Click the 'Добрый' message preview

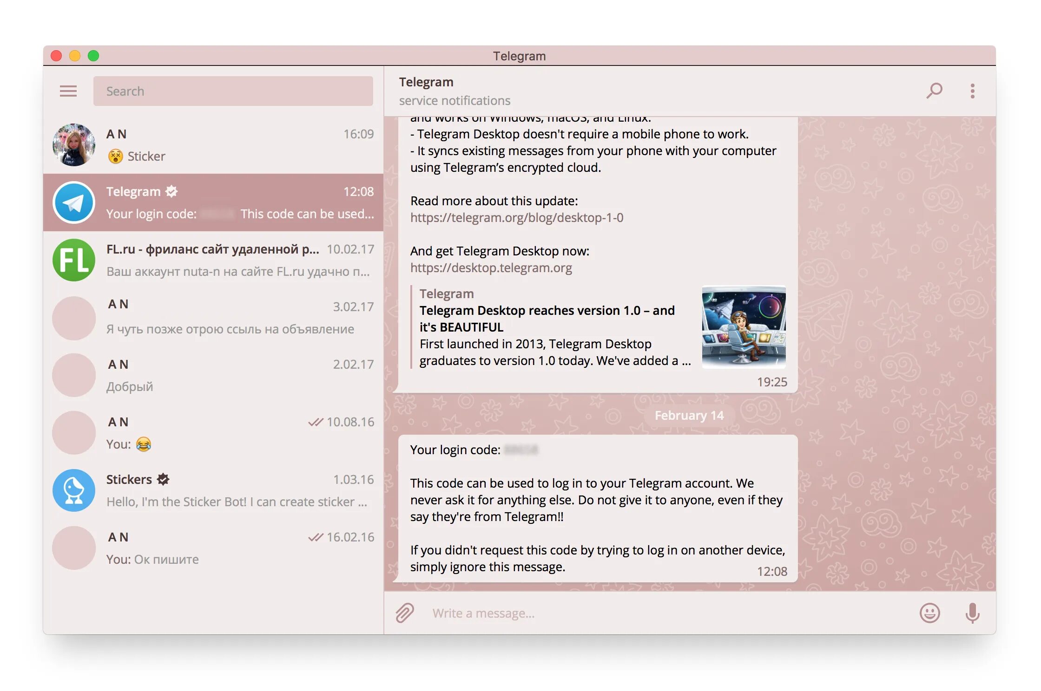(x=130, y=386)
